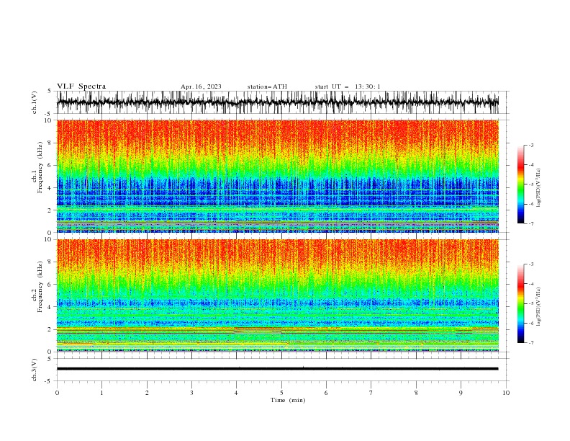
Task: Click the ch.2 spectrogram "4" kHz tick label
Action: coord(50,307)
